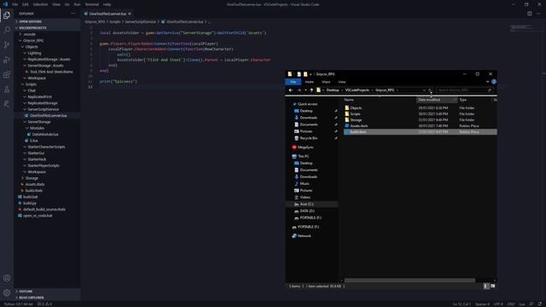
Task: Open the address bar history dropdown
Action: 424,90
